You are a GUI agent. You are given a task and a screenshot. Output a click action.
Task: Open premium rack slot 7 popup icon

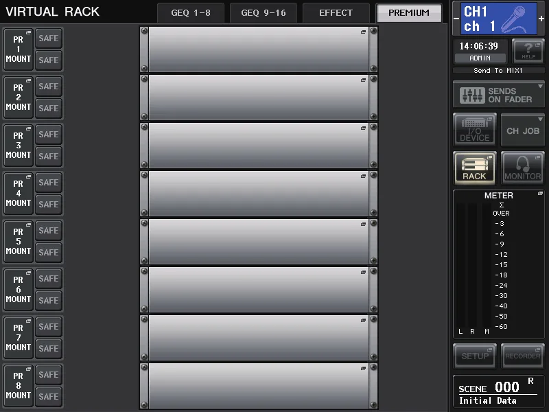point(363,320)
